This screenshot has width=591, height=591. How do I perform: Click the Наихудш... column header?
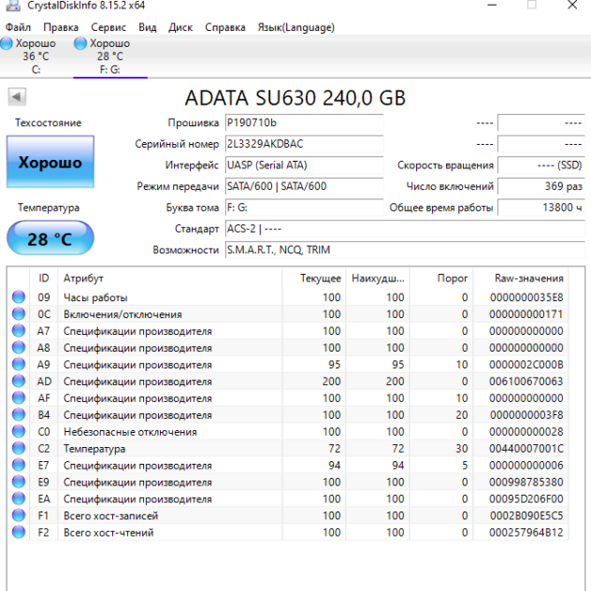[x=378, y=278]
